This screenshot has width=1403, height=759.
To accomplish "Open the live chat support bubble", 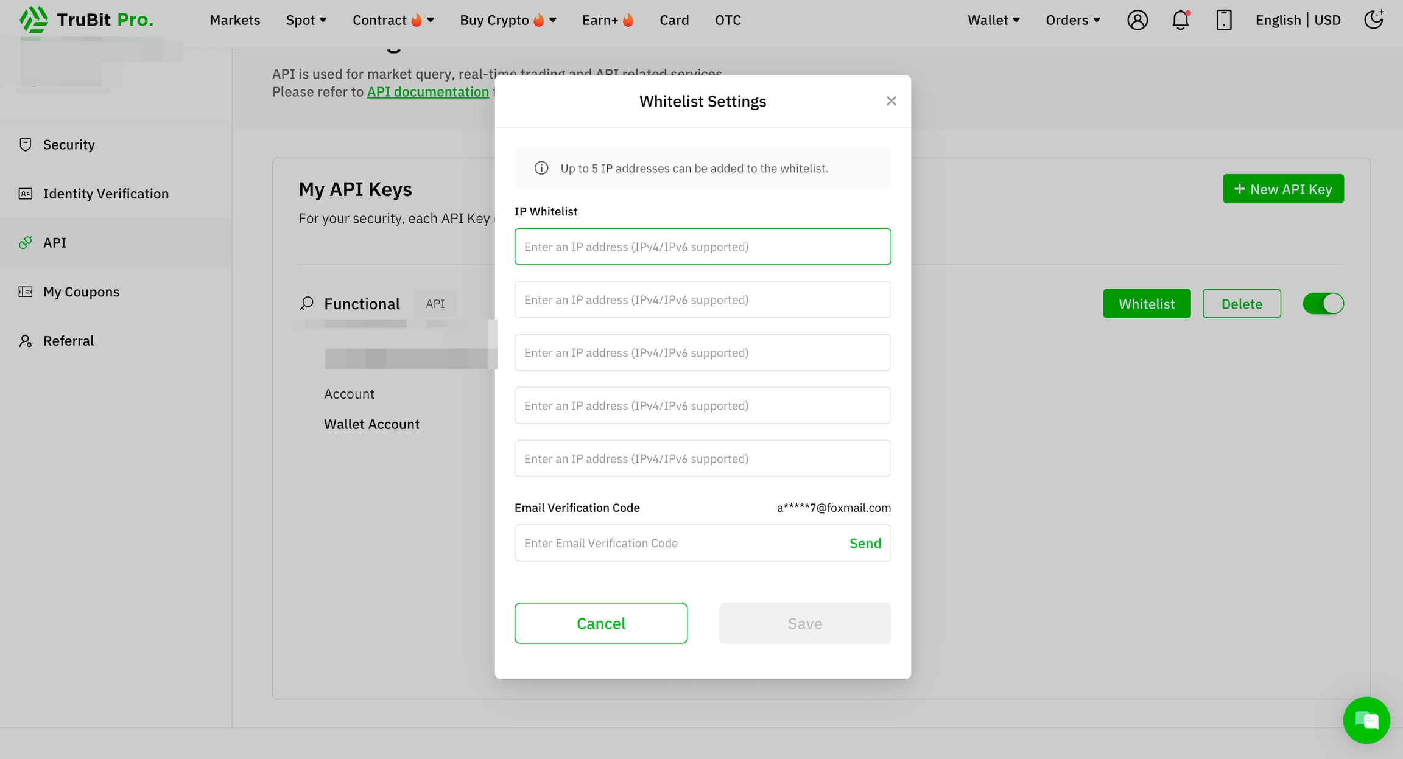I will tap(1366, 720).
